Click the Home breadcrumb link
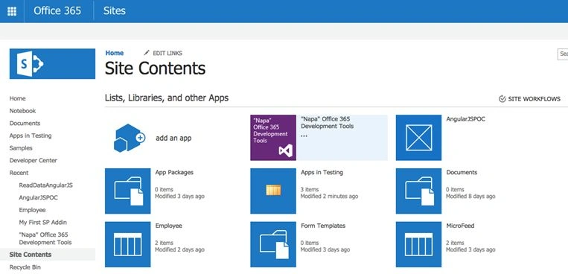The image size is (568, 274). pyautogui.click(x=115, y=53)
